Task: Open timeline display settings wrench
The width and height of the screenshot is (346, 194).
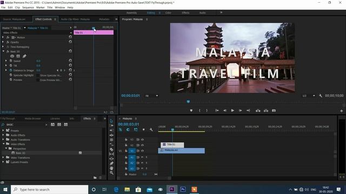Action: pos(151,130)
